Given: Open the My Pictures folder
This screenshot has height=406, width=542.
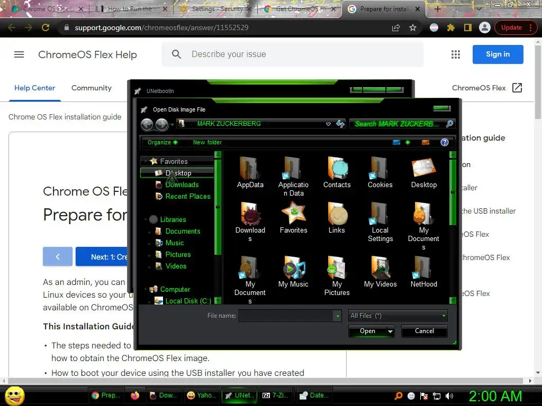Looking at the screenshot, I should 337,275.
